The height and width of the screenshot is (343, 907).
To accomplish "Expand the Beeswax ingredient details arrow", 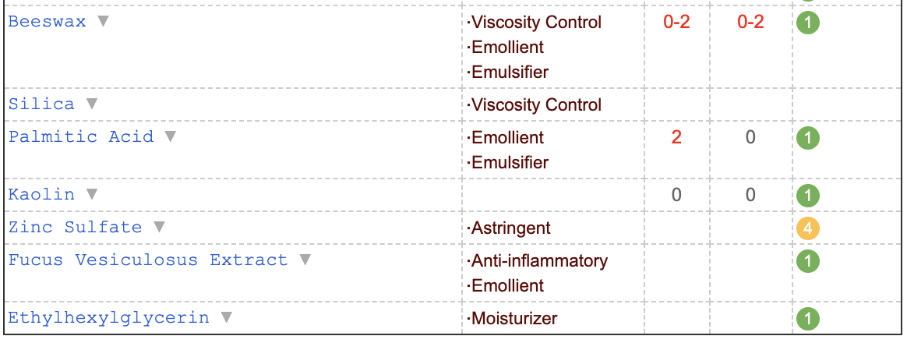I will click(x=103, y=21).
